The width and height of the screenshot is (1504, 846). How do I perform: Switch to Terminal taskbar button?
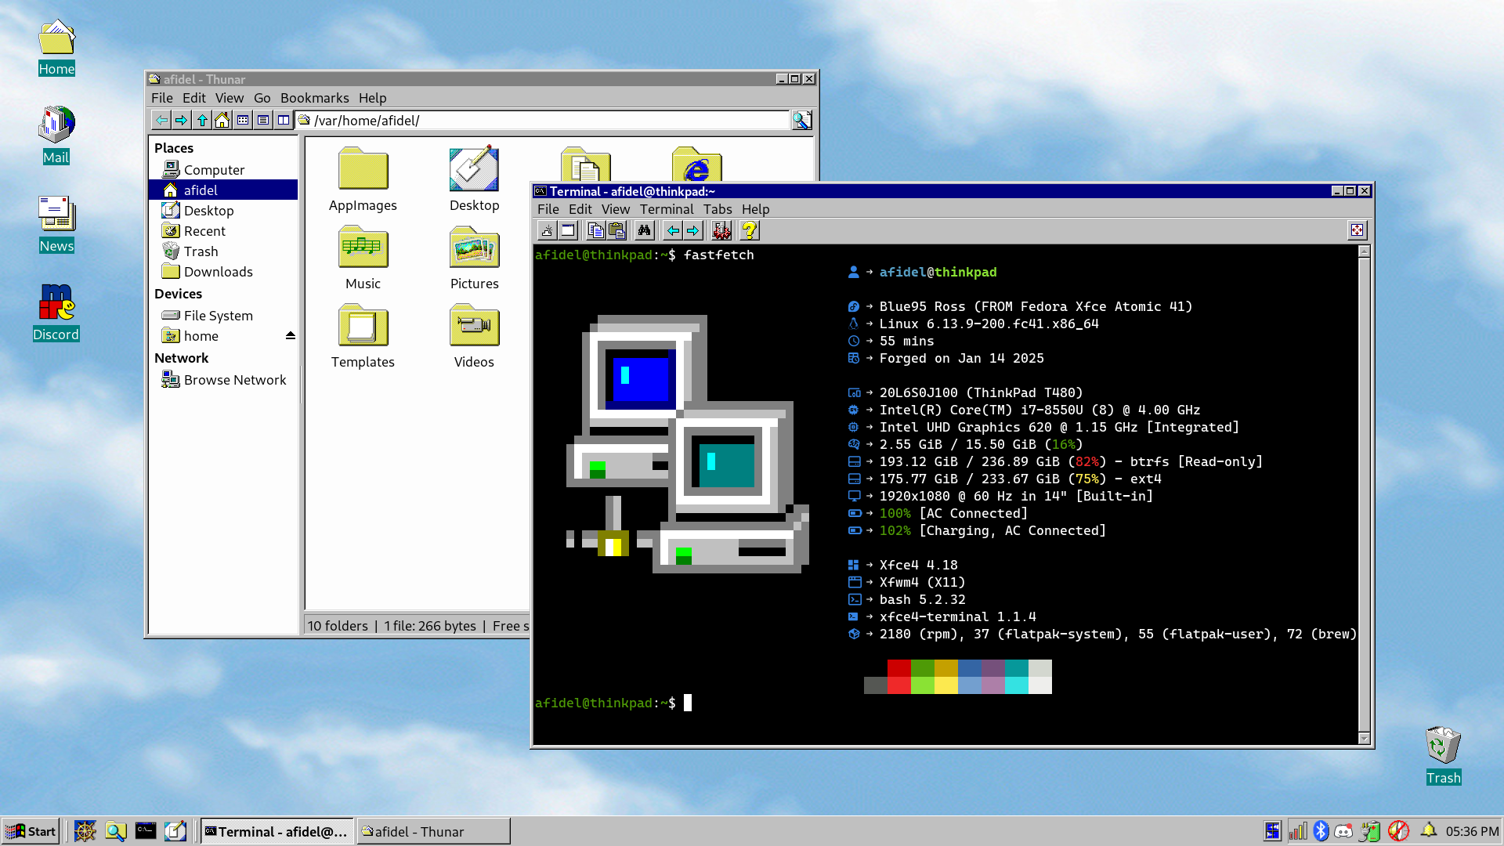277,831
